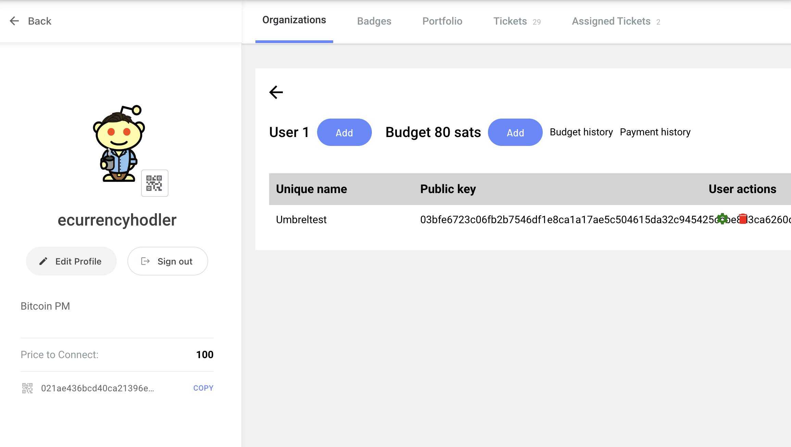Add a new user with the first Add button
Screen dimensions: 791x447
344,133
